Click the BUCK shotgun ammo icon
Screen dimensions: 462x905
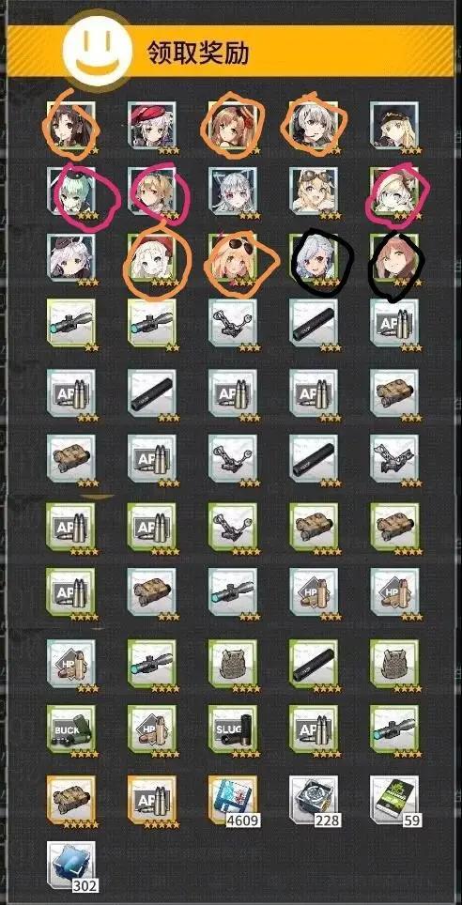[71, 729]
